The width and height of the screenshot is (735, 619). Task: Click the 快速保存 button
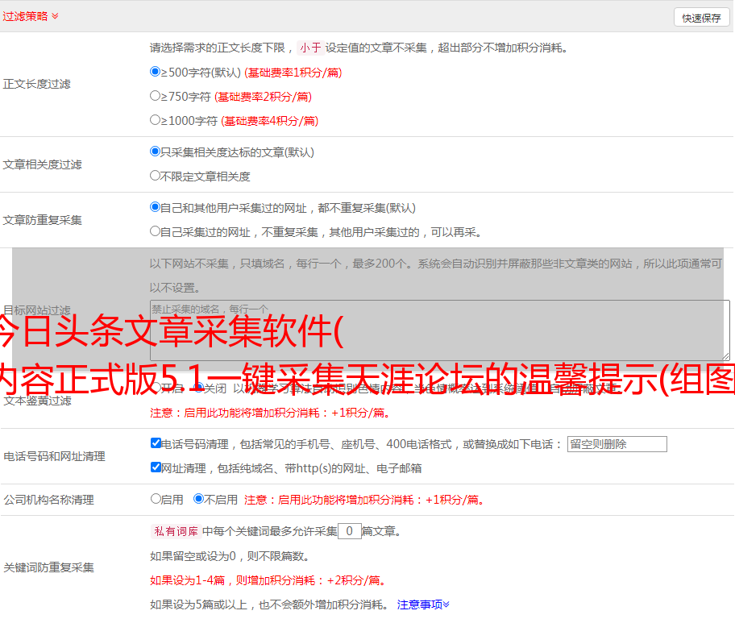(701, 18)
